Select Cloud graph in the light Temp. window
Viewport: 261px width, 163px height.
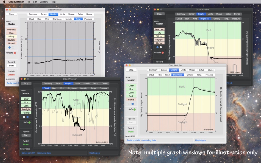pos(31,19)
